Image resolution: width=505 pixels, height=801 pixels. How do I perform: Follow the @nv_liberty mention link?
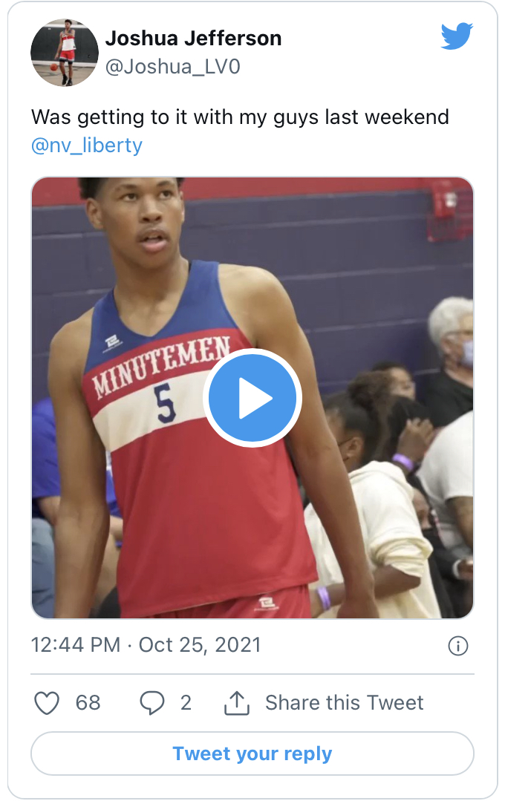tap(86, 145)
